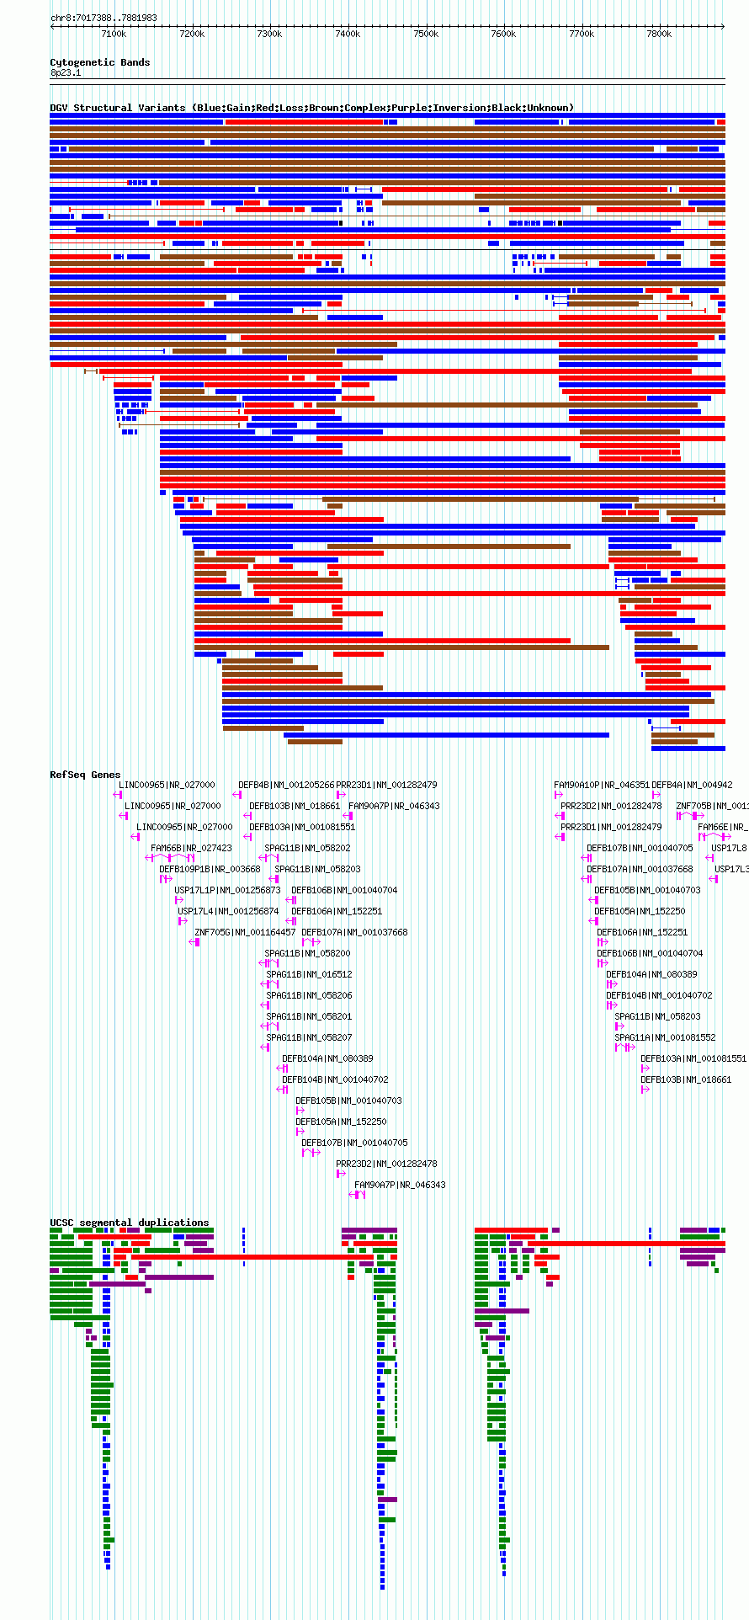The width and height of the screenshot is (749, 1620).
Task: Click the RefSeq Genes track title
Action: coord(85,775)
